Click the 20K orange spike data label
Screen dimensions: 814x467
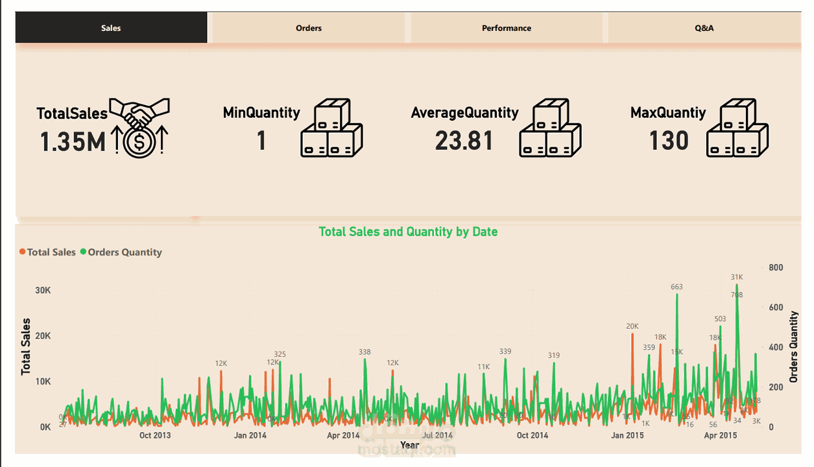pyautogui.click(x=632, y=326)
